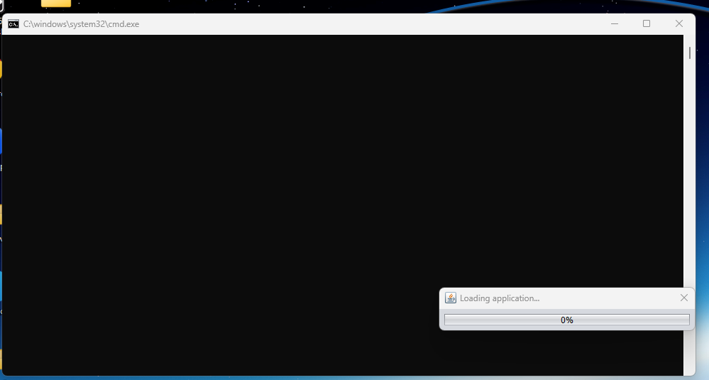Click desktop wallpaper right of cmd window

point(702,178)
